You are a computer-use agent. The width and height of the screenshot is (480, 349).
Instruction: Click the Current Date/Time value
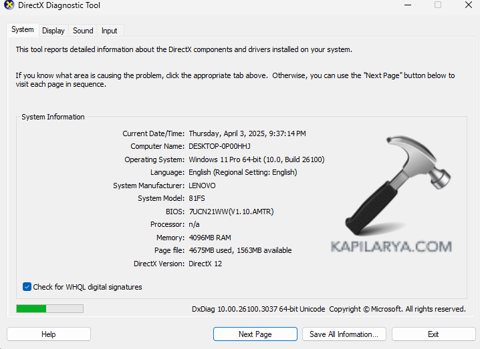click(247, 133)
